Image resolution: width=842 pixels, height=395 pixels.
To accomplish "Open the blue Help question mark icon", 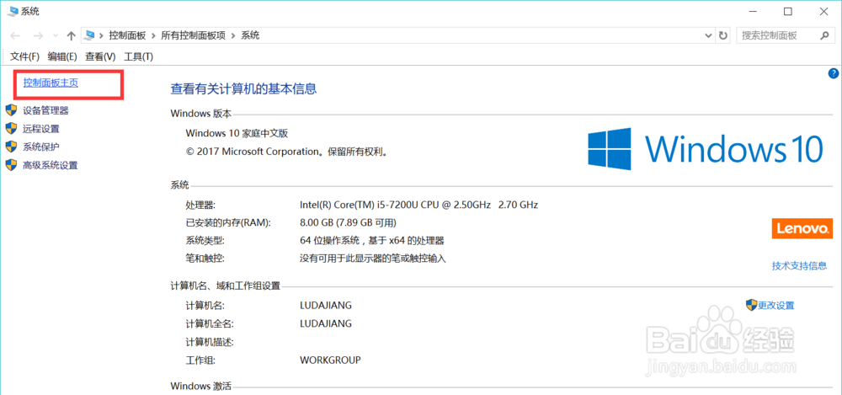I will tap(834, 73).
